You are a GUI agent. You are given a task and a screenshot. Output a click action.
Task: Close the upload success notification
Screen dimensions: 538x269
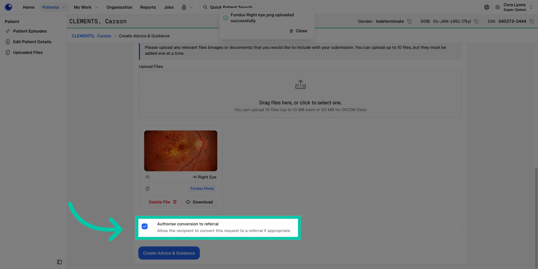pyautogui.click(x=298, y=31)
